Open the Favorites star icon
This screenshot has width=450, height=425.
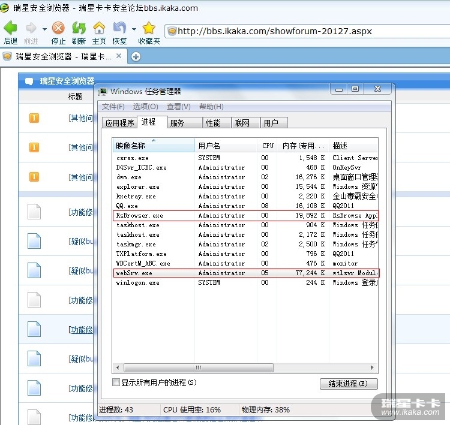click(149, 28)
